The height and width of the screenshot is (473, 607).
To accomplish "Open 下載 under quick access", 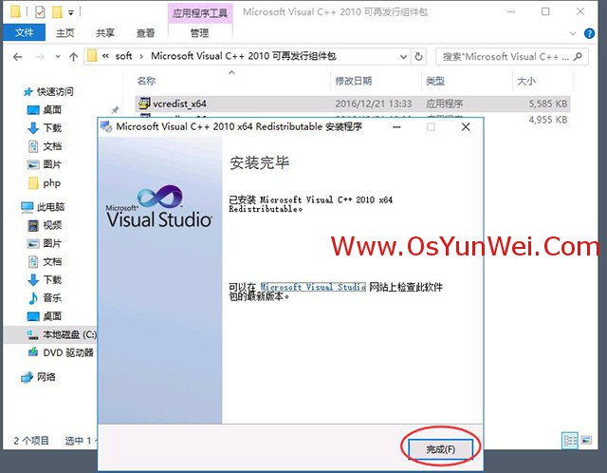I will 52,128.
